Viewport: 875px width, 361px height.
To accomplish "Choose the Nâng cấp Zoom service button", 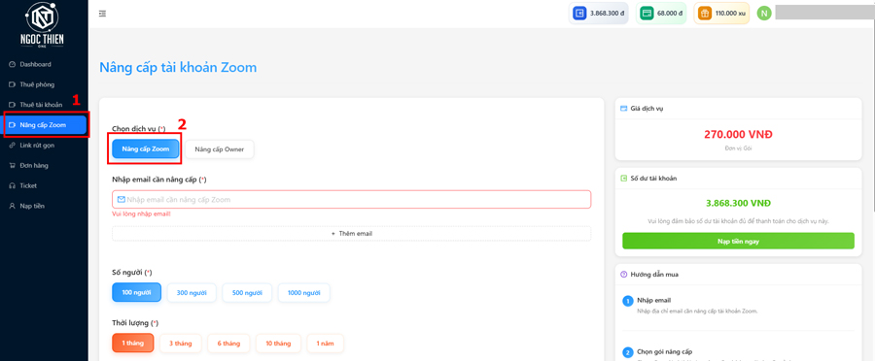I will tap(145, 148).
